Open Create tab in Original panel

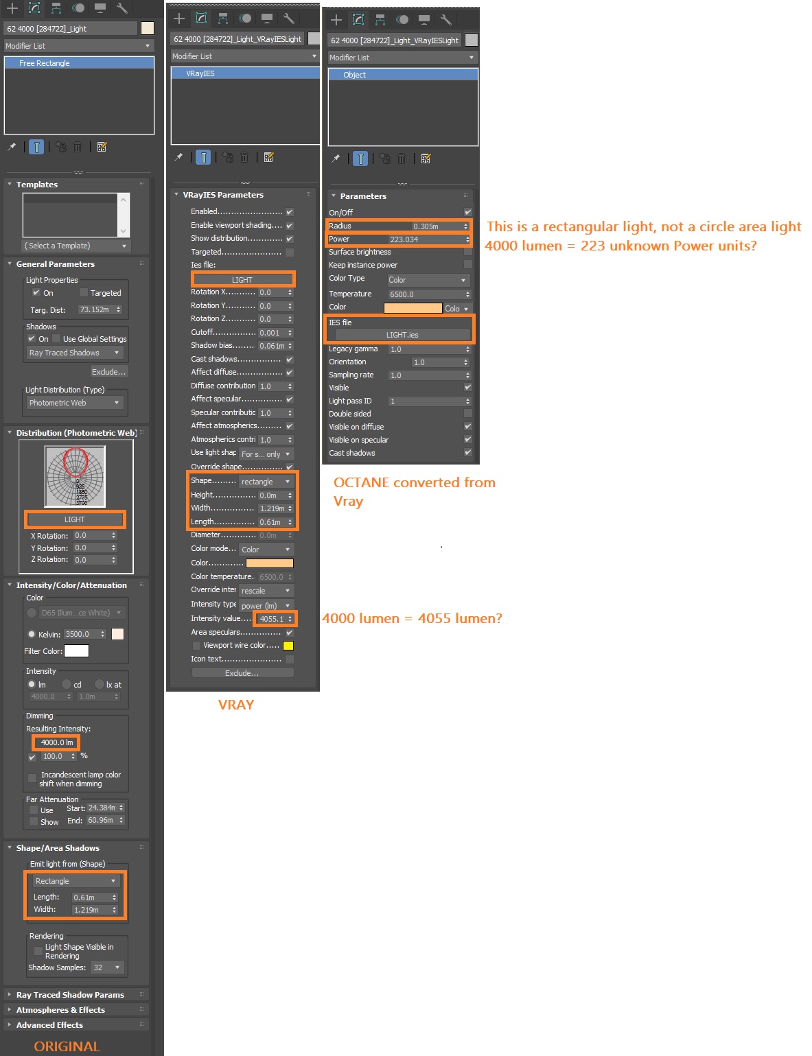click(x=12, y=8)
